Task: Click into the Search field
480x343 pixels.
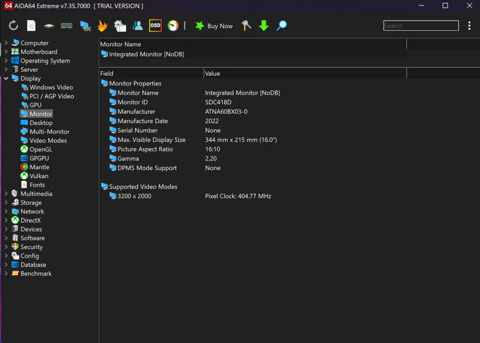Action: coord(421,26)
